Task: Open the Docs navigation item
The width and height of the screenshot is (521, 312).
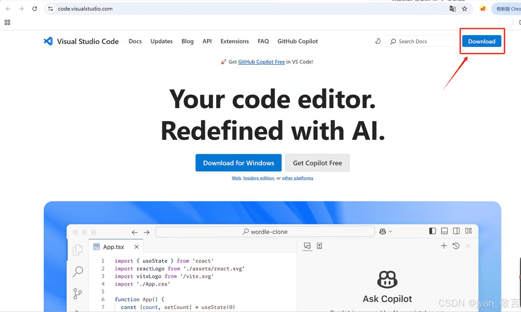Action: 135,41
